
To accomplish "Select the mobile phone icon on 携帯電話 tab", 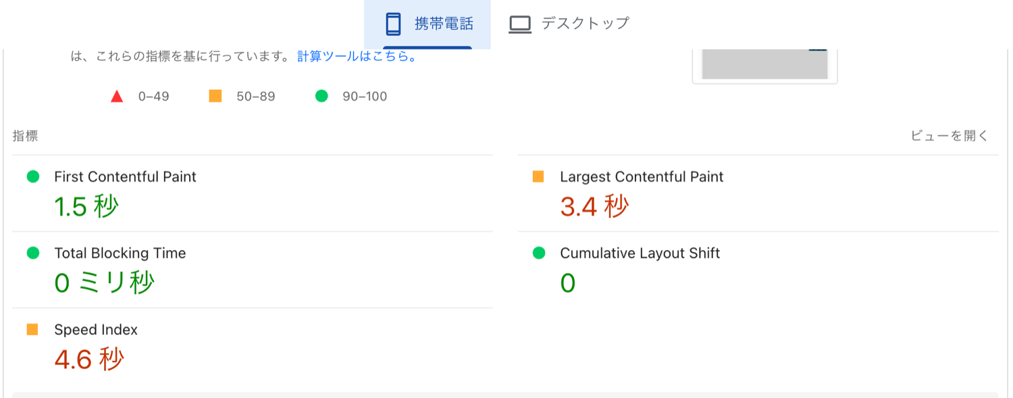I will tap(394, 22).
